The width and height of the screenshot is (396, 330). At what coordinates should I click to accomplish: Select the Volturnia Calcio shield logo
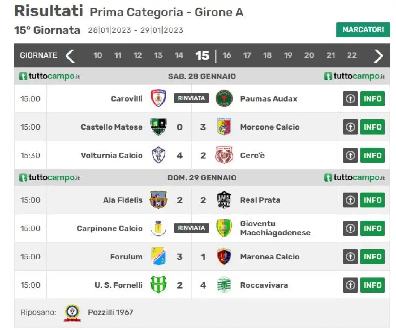pos(158,155)
